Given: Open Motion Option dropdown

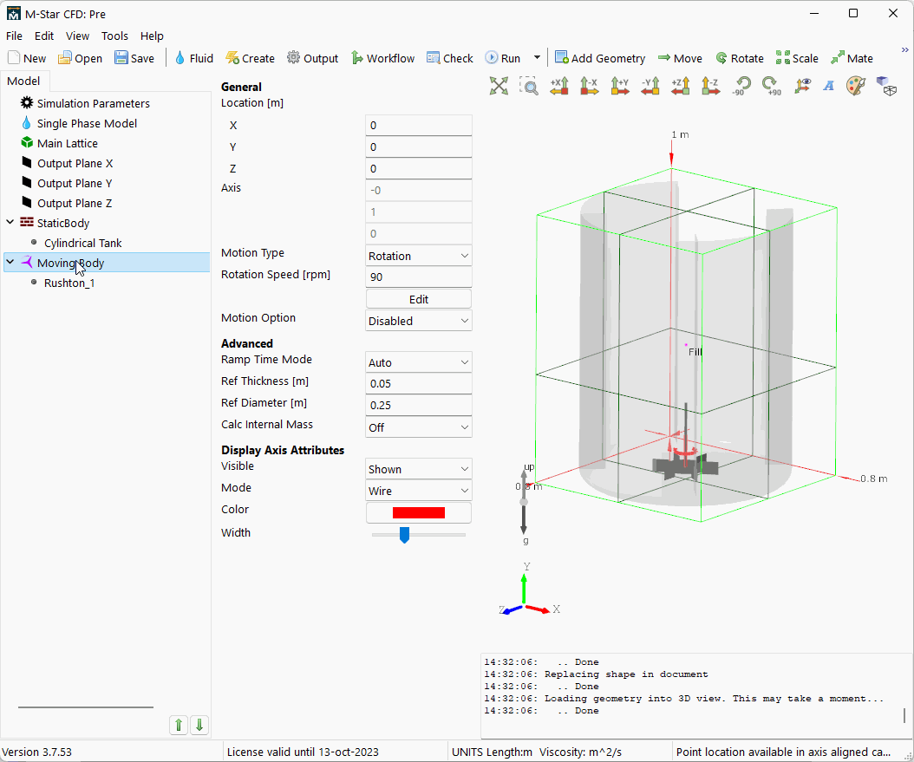Looking at the screenshot, I should tap(419, 321).
